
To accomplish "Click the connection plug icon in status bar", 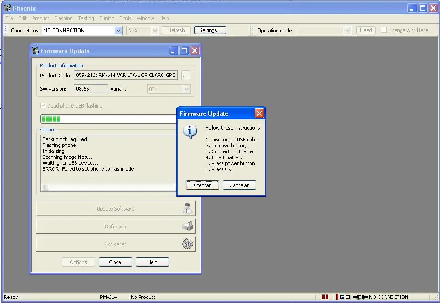I will pyautogui.click(x=360, y=297).
